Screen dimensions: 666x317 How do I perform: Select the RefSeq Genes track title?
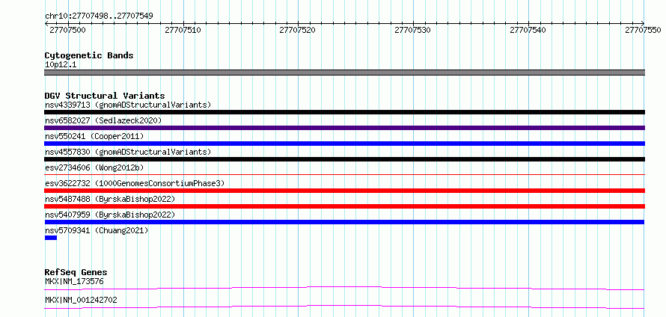tap(76, 272)
